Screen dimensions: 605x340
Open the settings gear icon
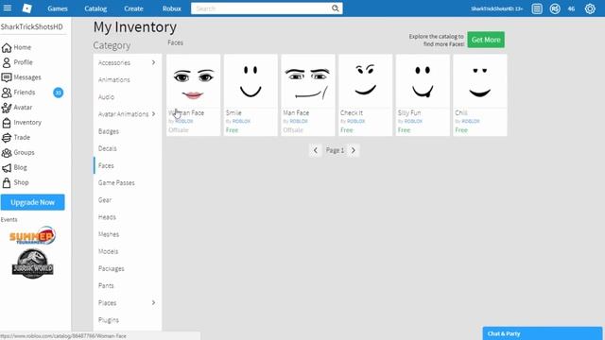point(590,8)
